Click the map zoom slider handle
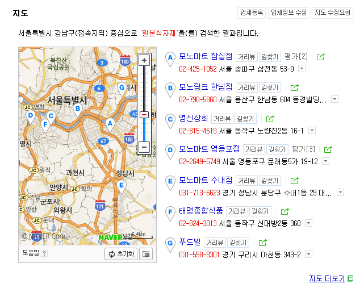The image size is (364, 288). (144, 115)
